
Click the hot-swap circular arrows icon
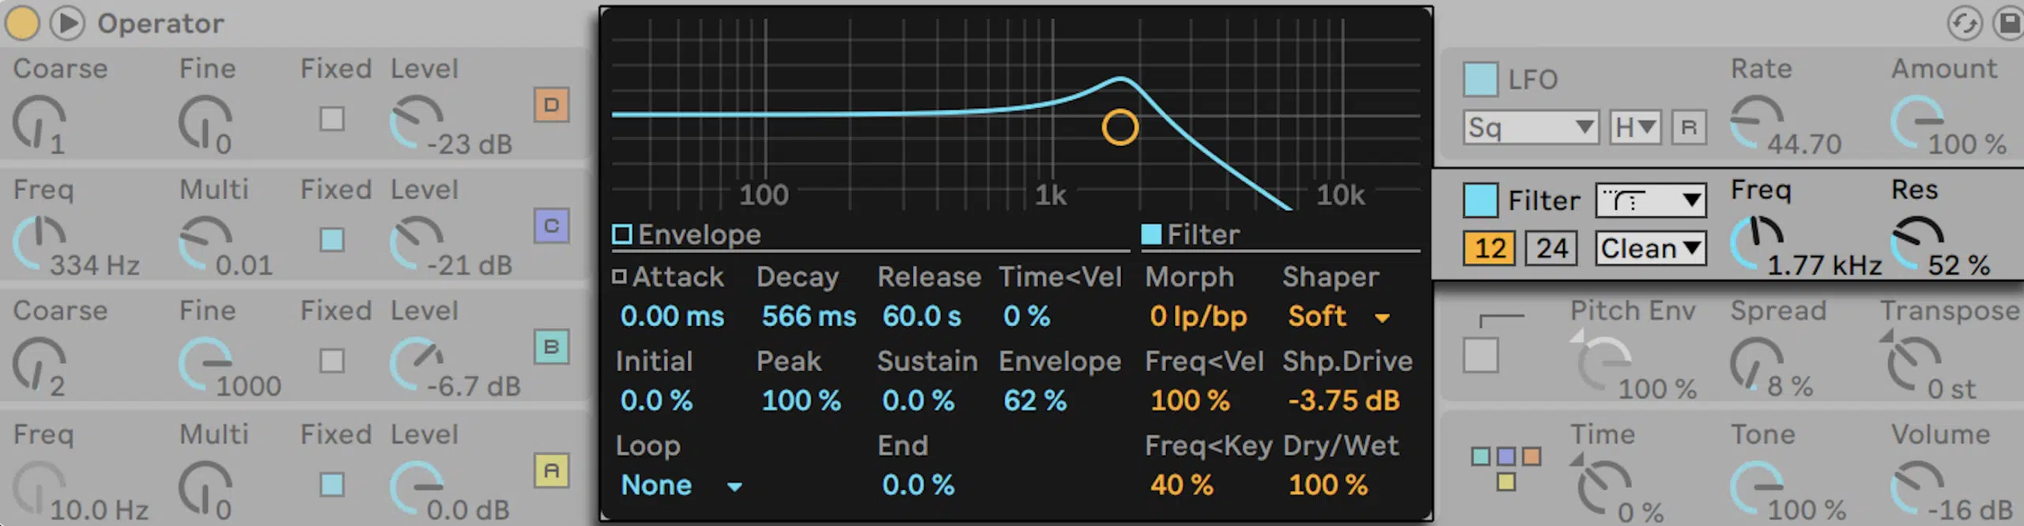1964,23
